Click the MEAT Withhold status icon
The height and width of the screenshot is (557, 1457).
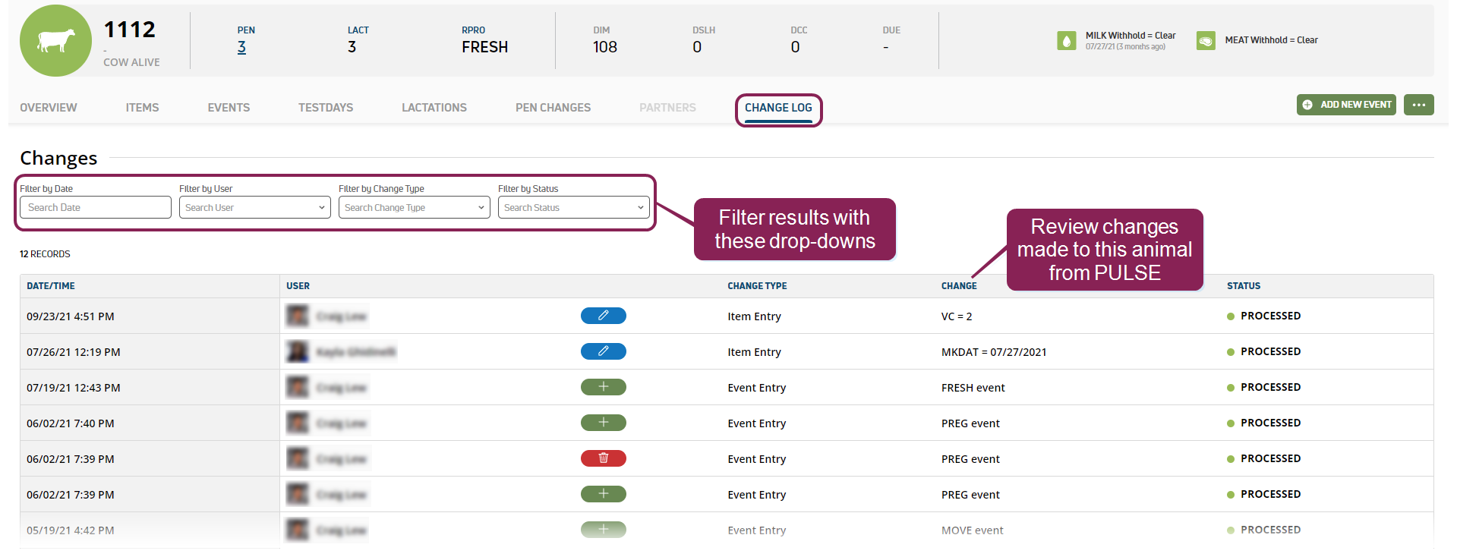point(1205,41)
